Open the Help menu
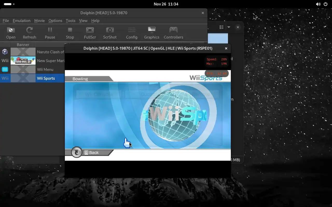332x207 pixels. (x=95, y=21)
